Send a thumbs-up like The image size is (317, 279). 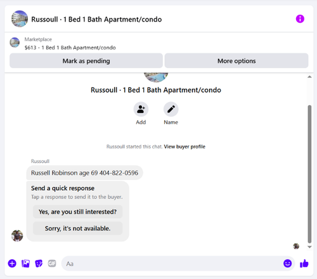[304, 264]
